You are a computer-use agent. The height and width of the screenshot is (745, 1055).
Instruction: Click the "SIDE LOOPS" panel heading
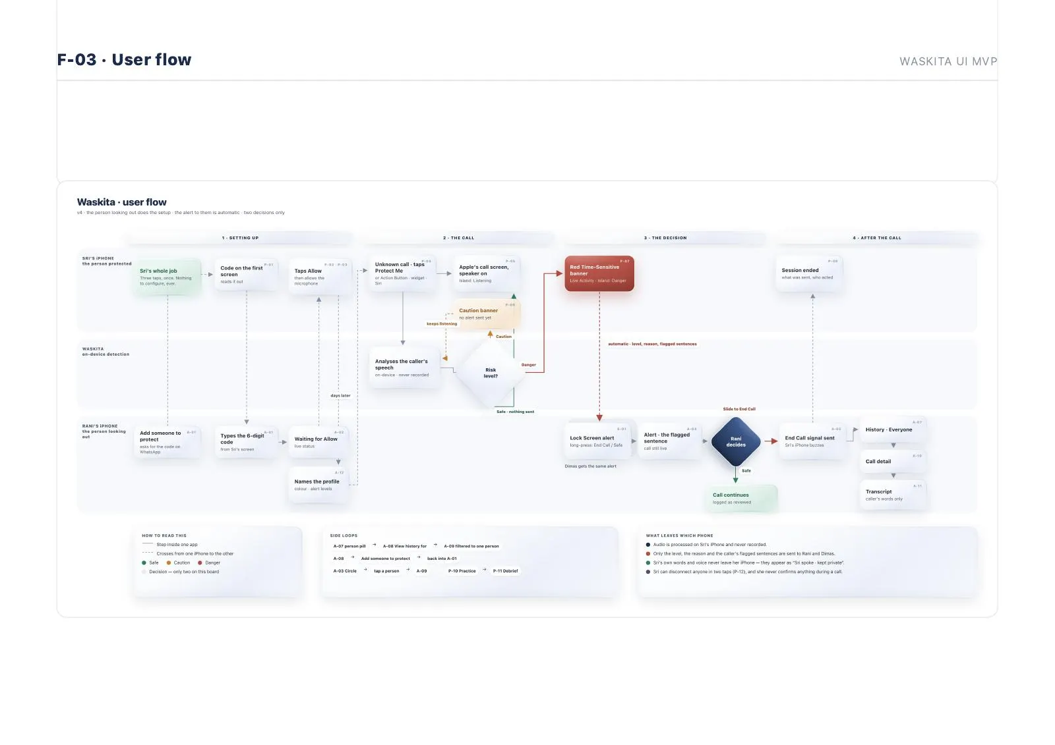(344, 536)
